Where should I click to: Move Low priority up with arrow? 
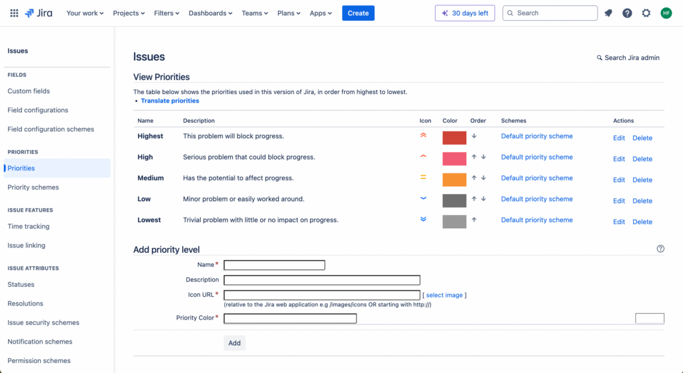tap(474, 199)
